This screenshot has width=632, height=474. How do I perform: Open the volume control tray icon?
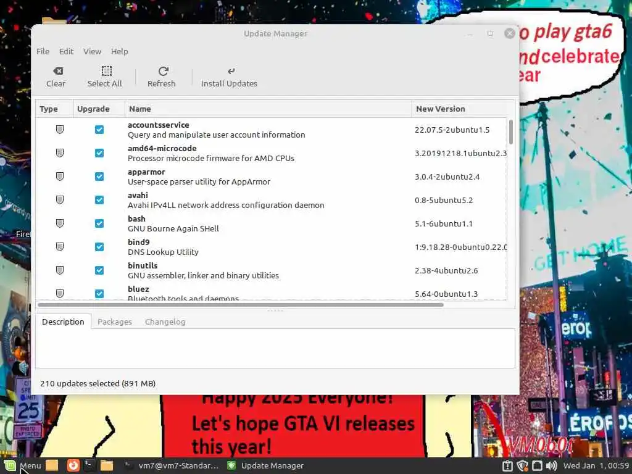point(551,466)
